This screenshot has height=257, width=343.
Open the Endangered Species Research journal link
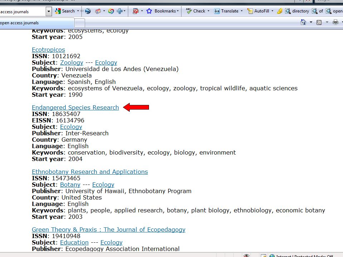[x=75, y=107]
